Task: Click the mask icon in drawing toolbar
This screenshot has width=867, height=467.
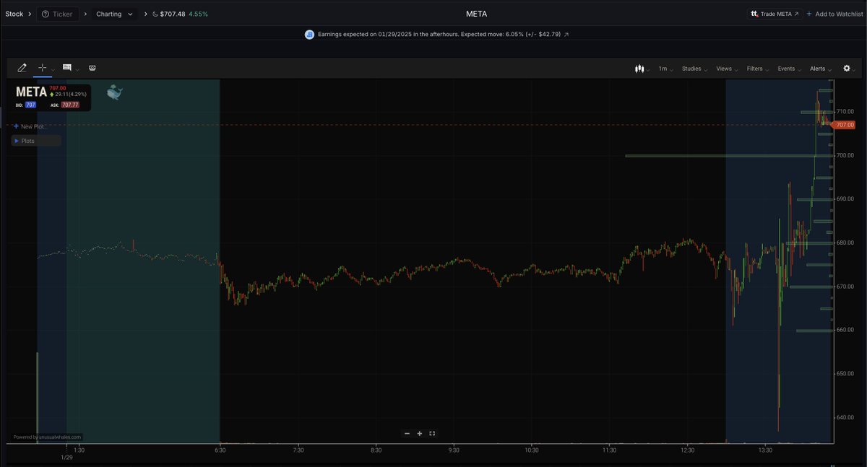Action: click(x=92, y=68)
